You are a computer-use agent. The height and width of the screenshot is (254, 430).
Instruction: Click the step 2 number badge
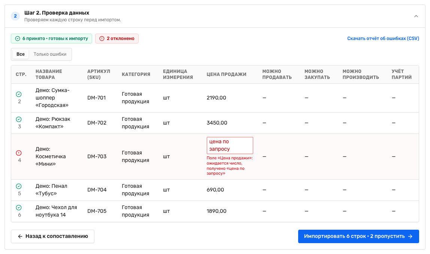pyautogui.click(x=15, y=16)
